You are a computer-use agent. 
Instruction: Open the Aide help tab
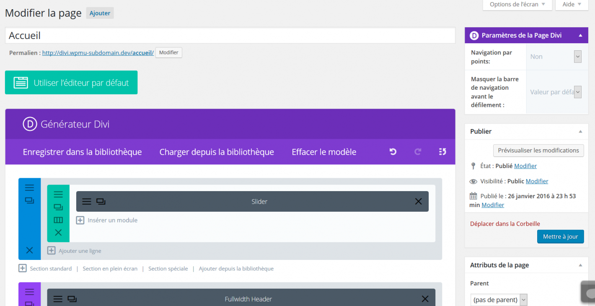tap(572, 5)
